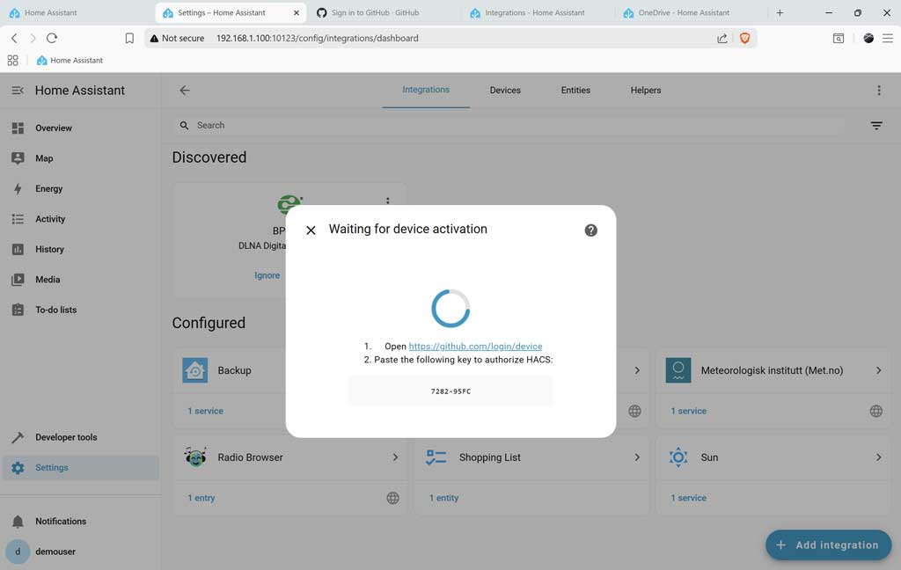901x570 pixels.
Task: Open Met.no's 1 service link
Action: point(688,411)
